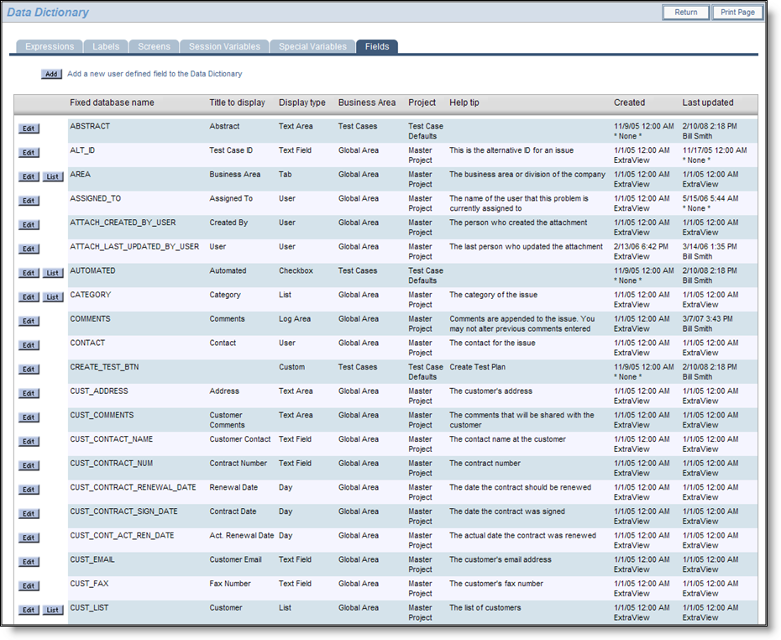The width and height of the screenshot is (781, 640).
Task: Open the Special Variables tab
Action: [x=312, y=47]
